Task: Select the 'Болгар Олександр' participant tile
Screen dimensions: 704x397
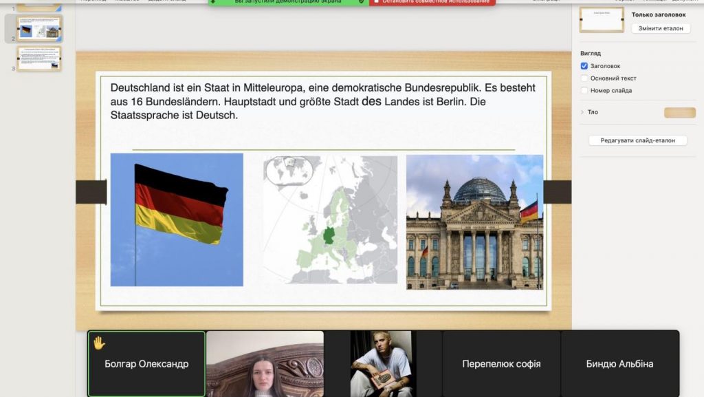Action: click(146, 364)
